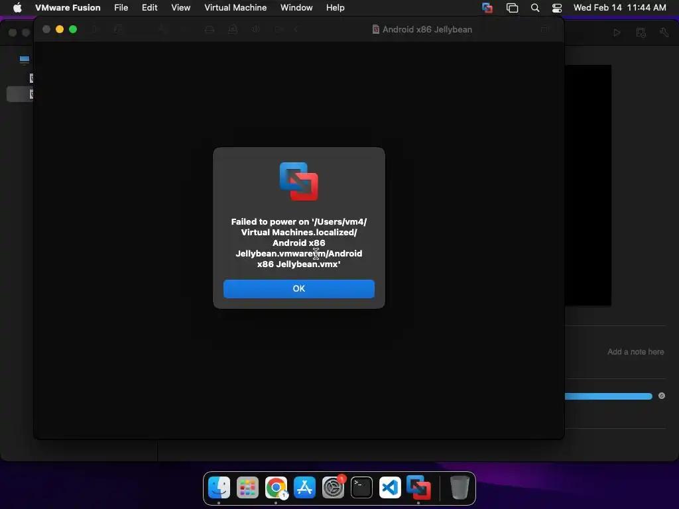Screen dimensions: 679x509
Task: Select the computer icon in the Library sidebar
Action: click(25, 60)
